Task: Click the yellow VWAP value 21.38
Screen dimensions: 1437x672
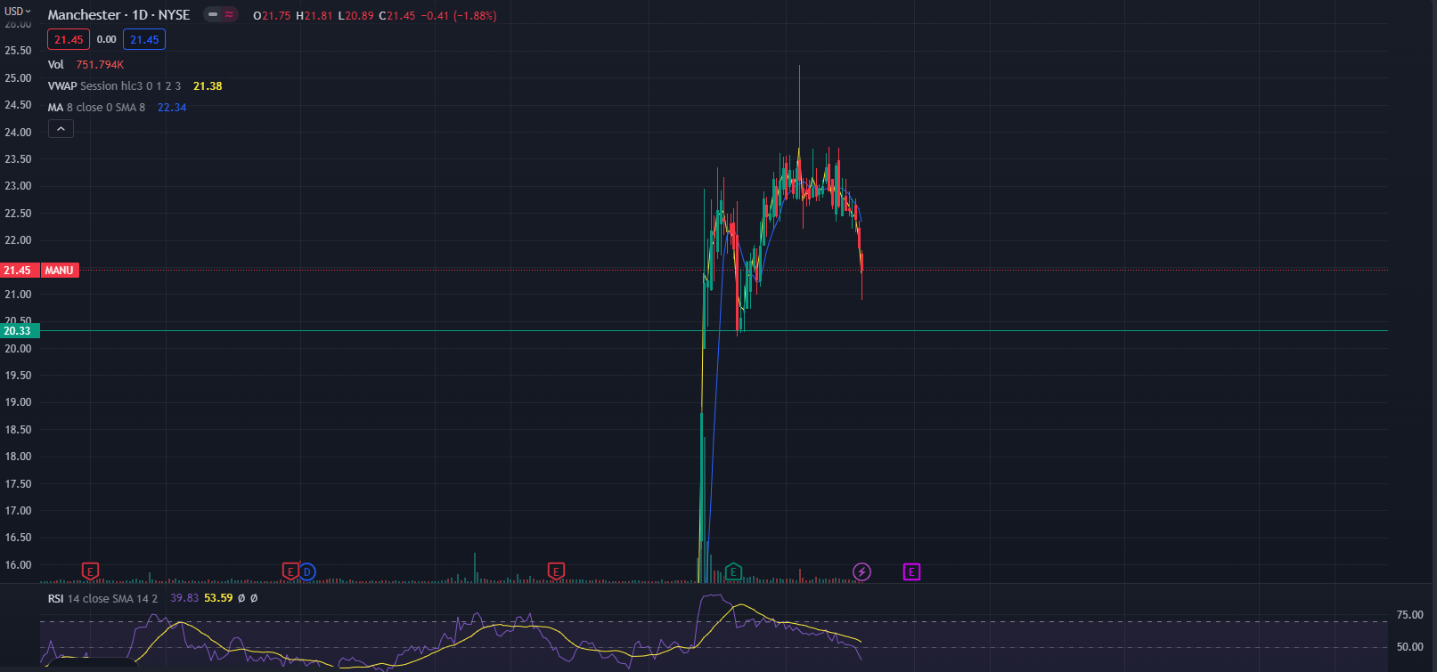Action: pos(208,86)
